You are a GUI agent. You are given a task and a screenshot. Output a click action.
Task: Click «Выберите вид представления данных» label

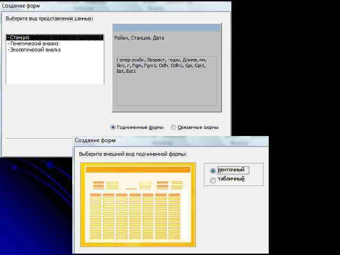click(49, 18)
